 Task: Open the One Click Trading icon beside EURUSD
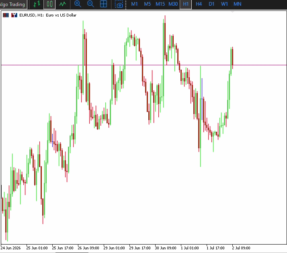click(x=14, y=15)
